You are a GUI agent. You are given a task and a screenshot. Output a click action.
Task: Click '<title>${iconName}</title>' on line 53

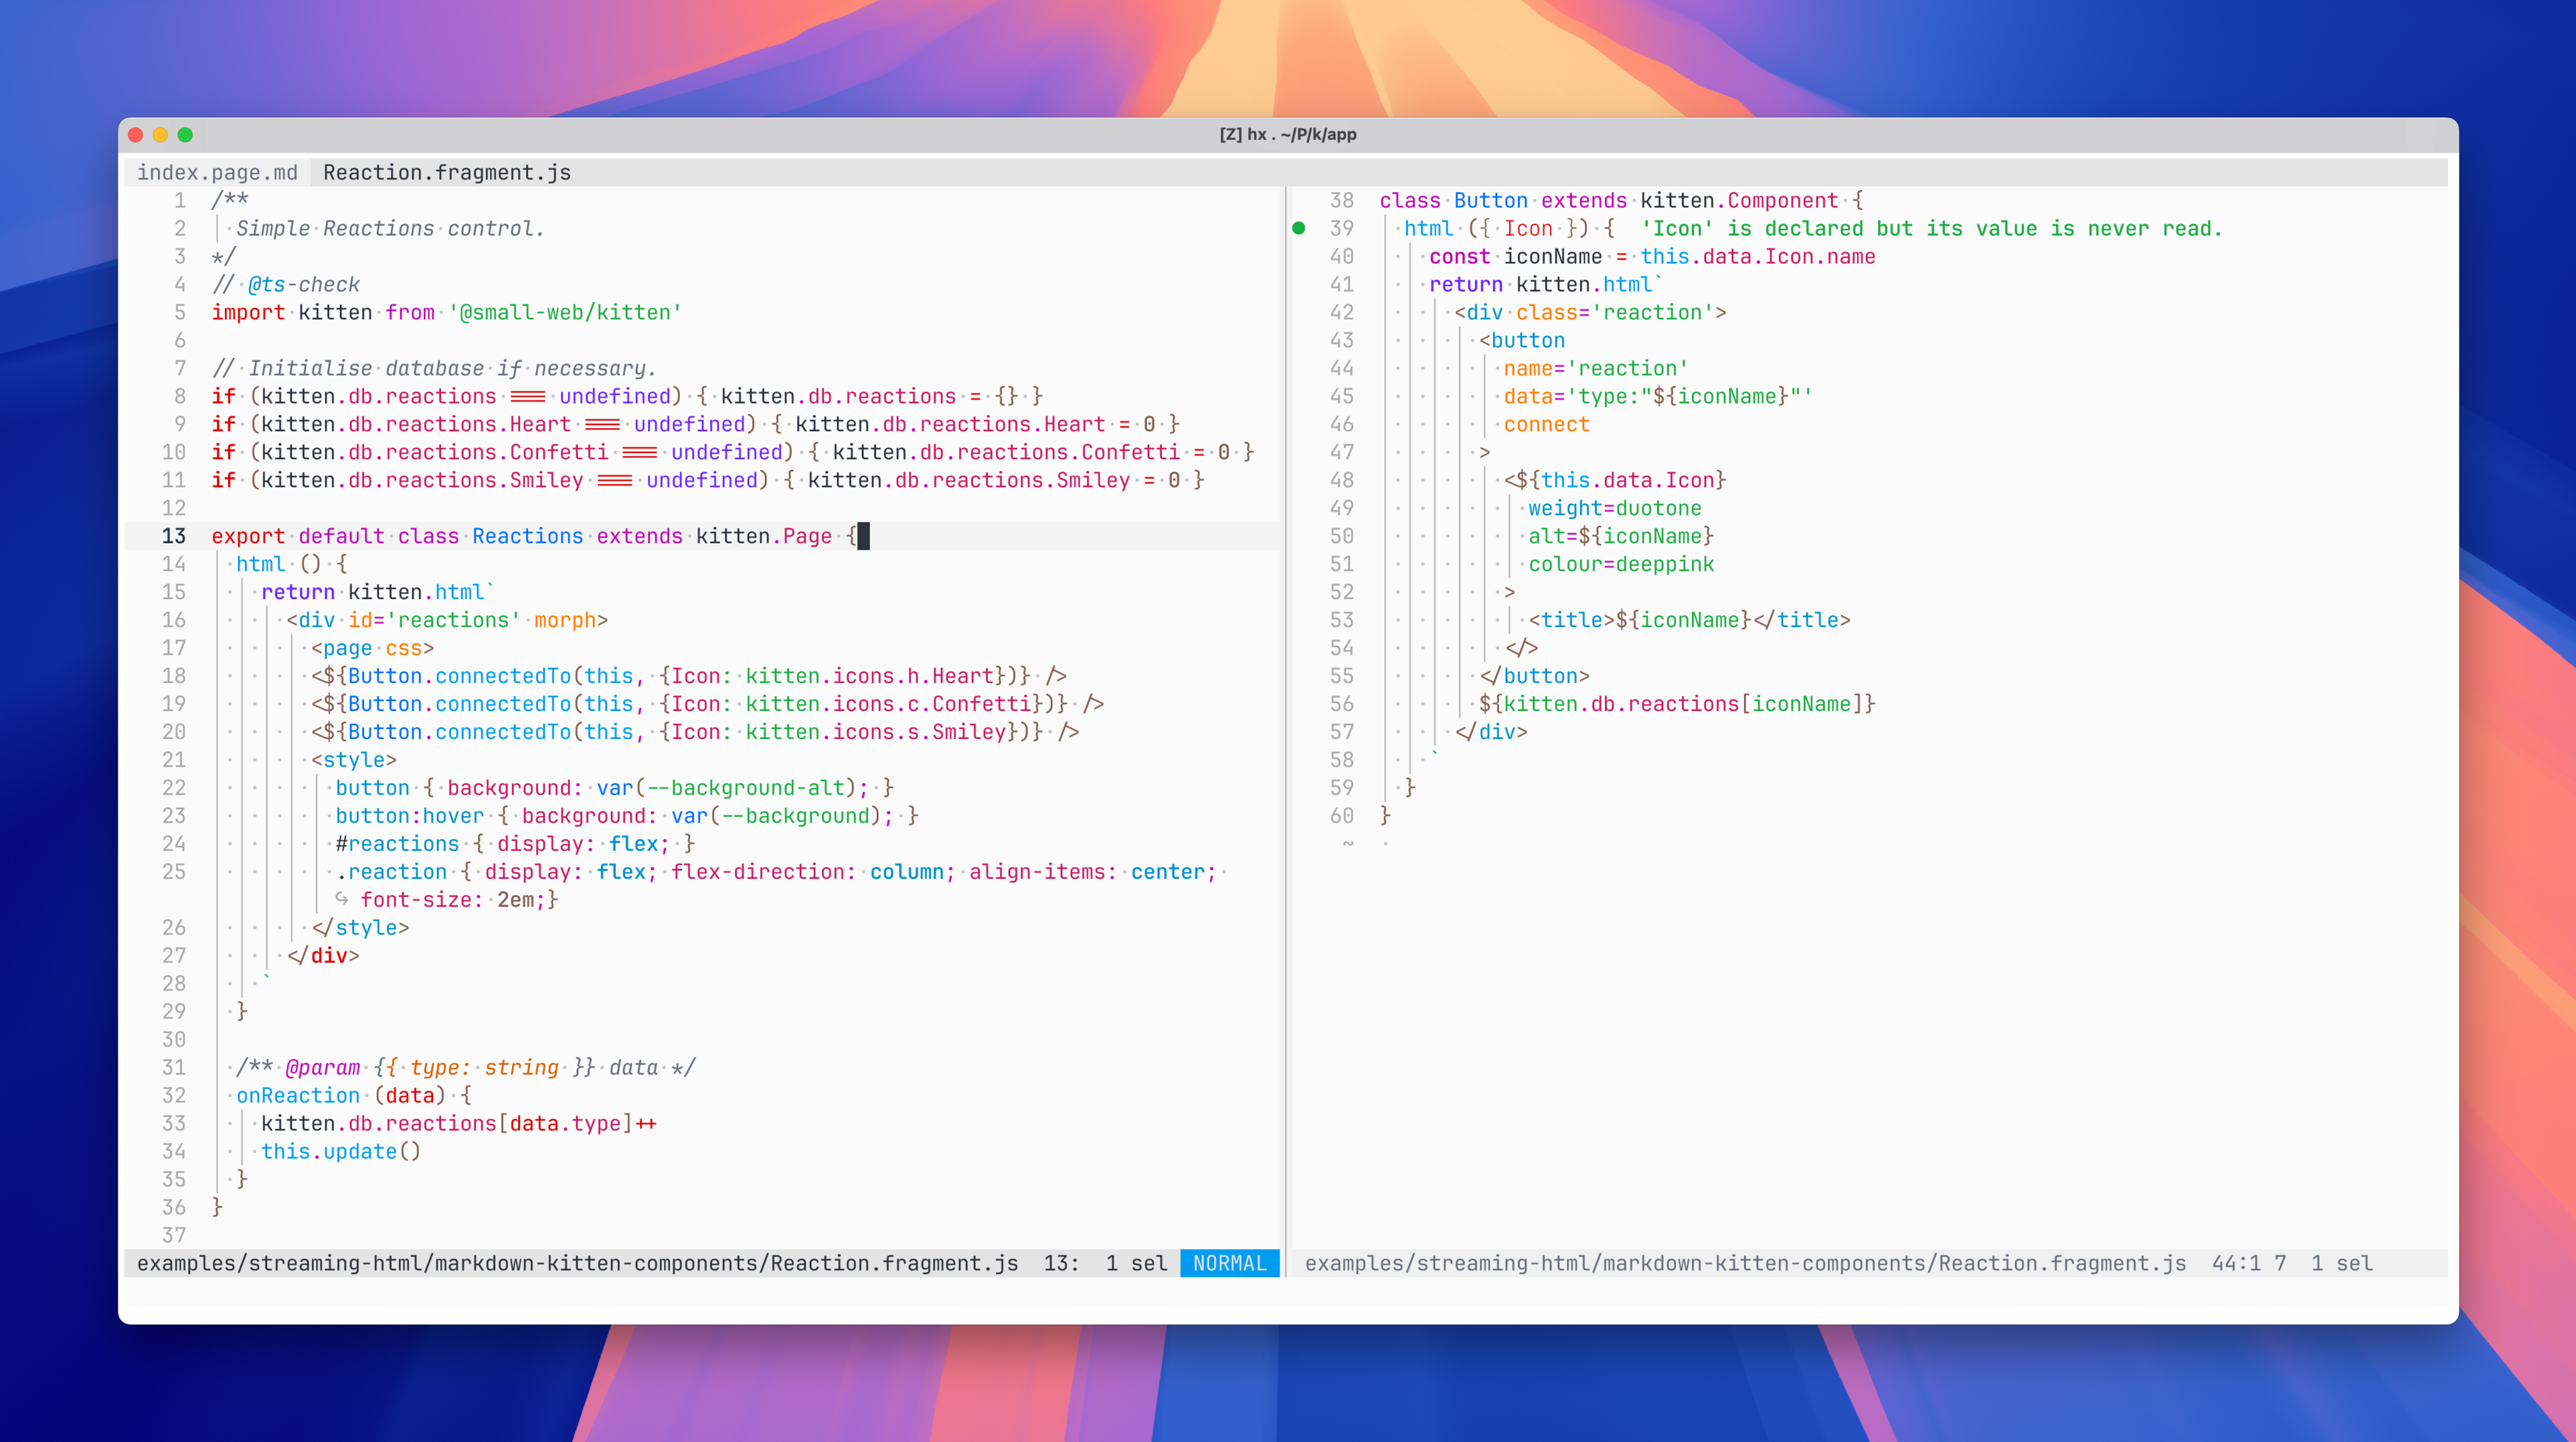[x=1689, y=620]
